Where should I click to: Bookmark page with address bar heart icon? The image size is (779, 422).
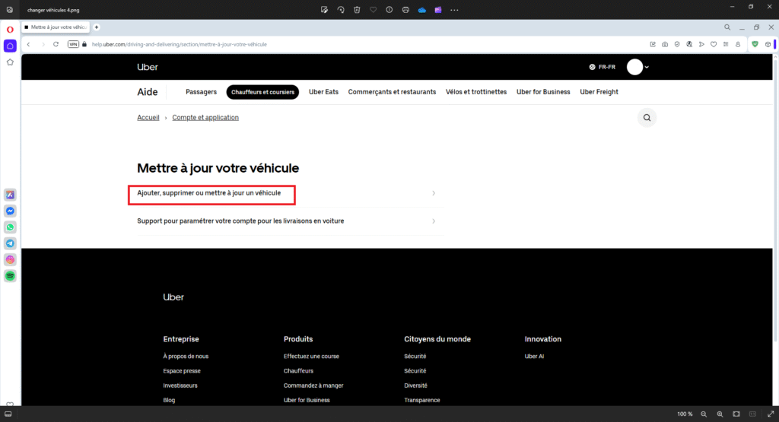(x=714, y=44)
